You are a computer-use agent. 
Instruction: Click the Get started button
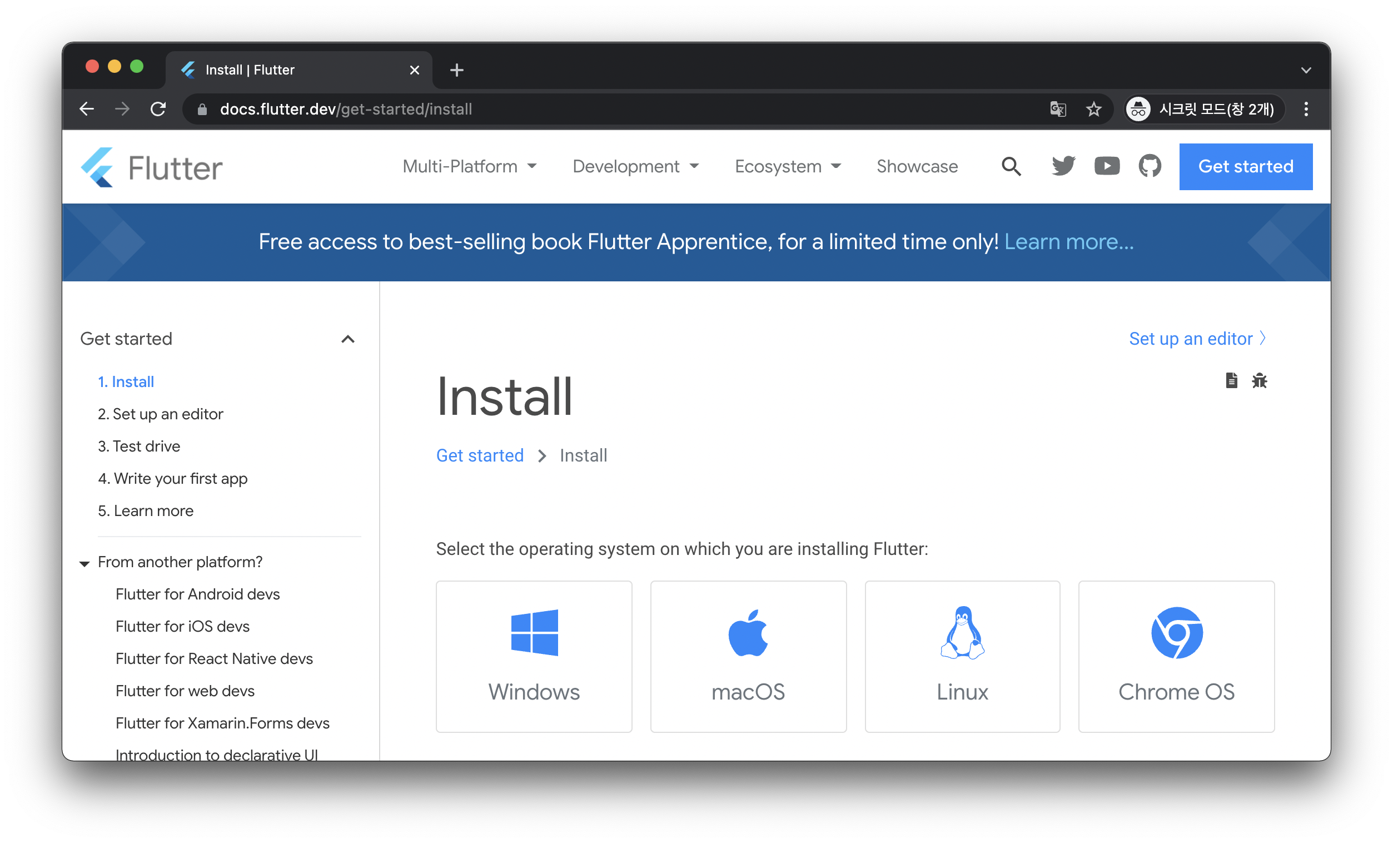tap(1246, 166)
